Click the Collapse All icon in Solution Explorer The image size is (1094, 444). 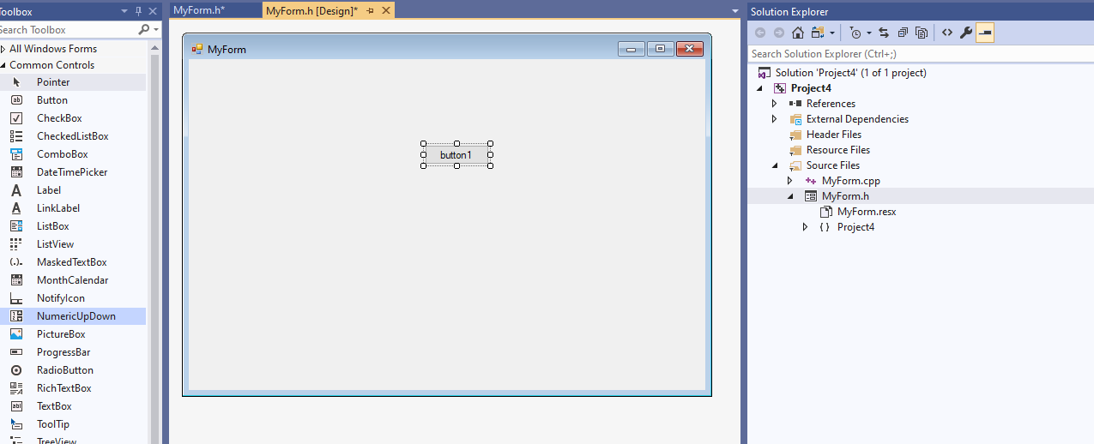point(903,33)
